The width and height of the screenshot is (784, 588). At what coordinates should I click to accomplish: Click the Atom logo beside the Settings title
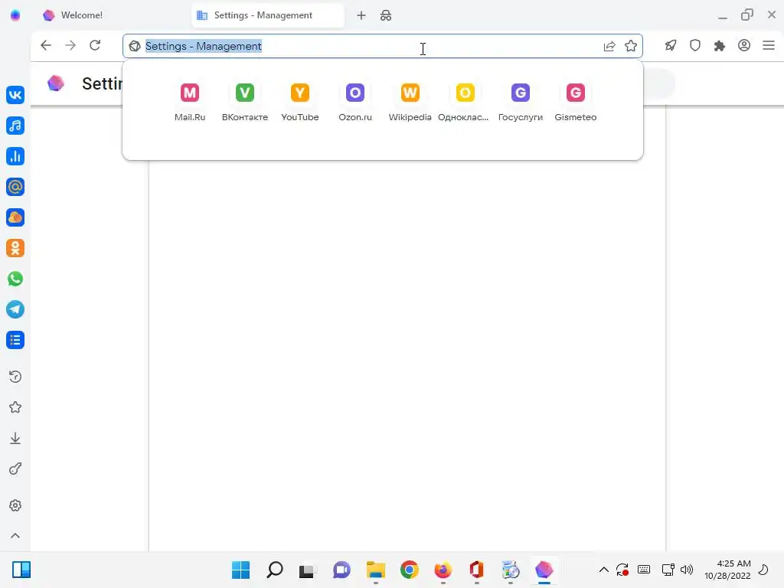tap(55, 83)
